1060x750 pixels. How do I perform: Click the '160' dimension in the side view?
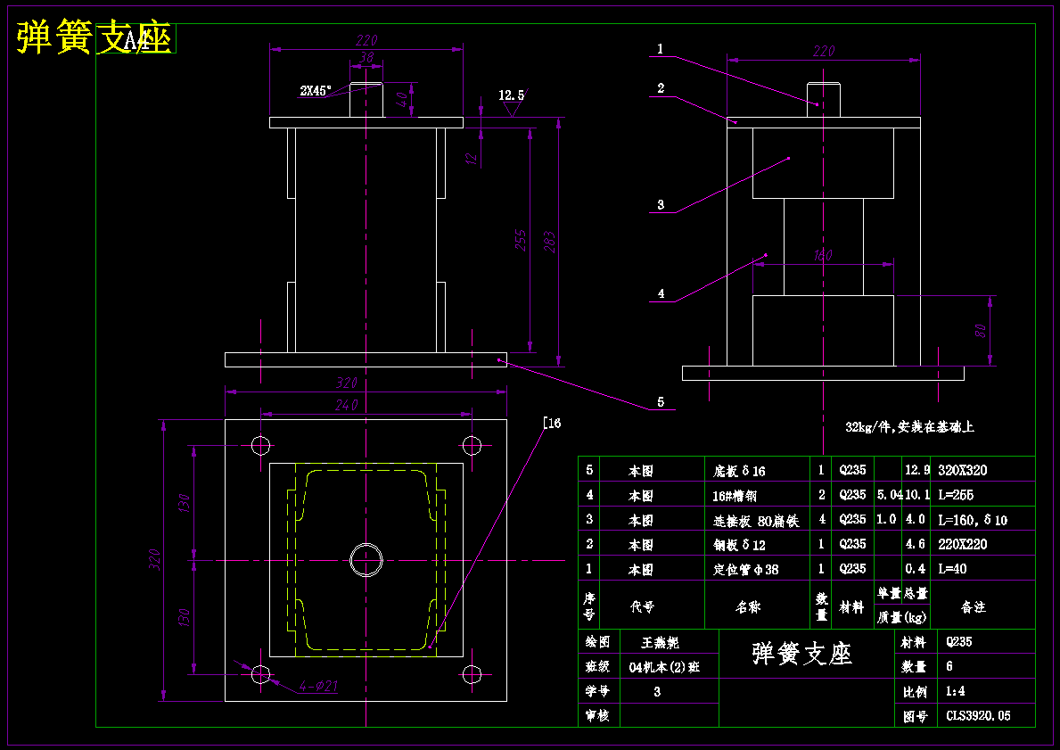point(823,255)
